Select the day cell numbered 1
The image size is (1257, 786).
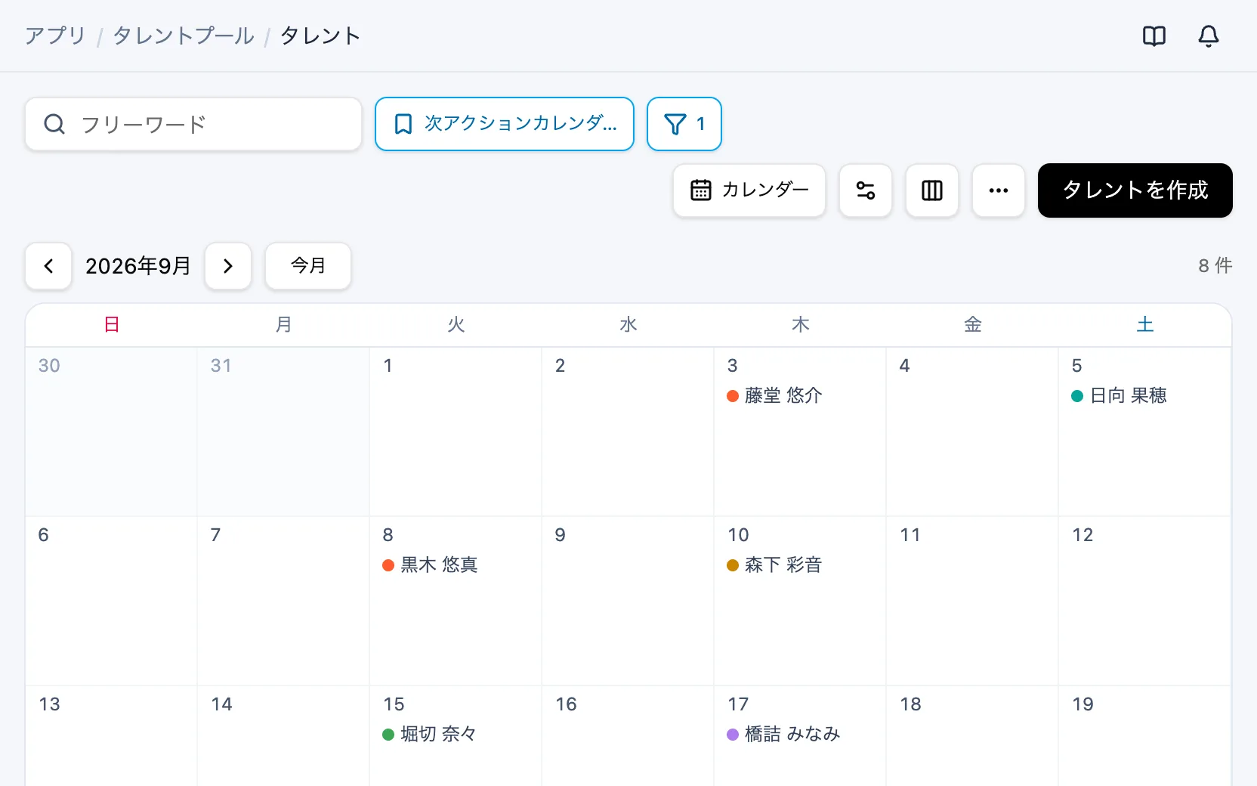[x=456, y=432]
